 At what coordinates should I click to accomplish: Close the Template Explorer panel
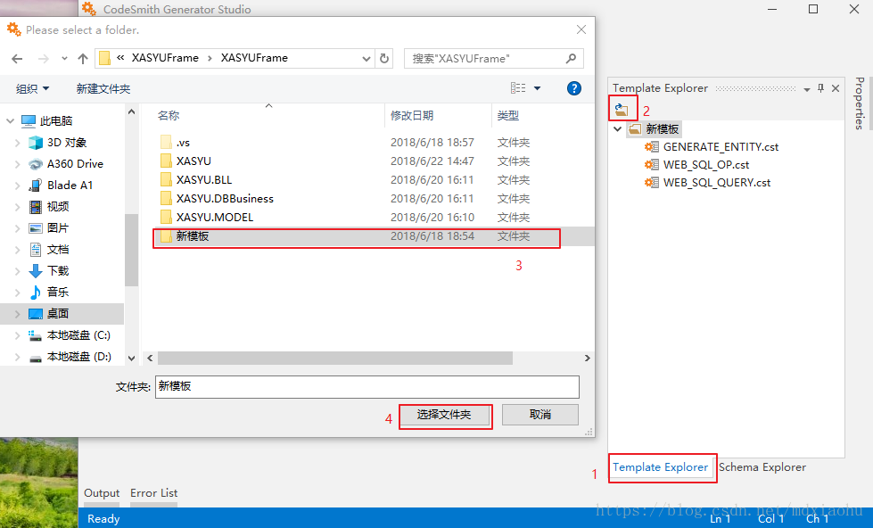[x=836, y=88]
